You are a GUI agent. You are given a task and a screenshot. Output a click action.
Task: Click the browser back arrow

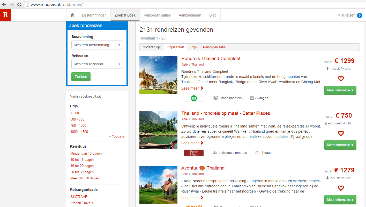click(x=4, y=4)
